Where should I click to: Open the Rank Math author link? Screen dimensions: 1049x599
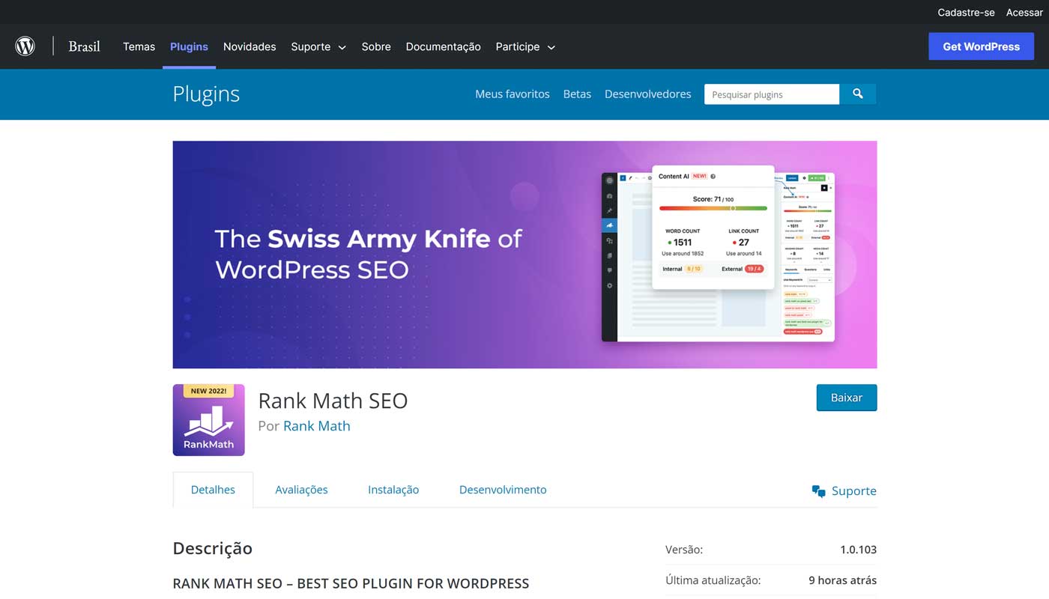coord(316,425)
